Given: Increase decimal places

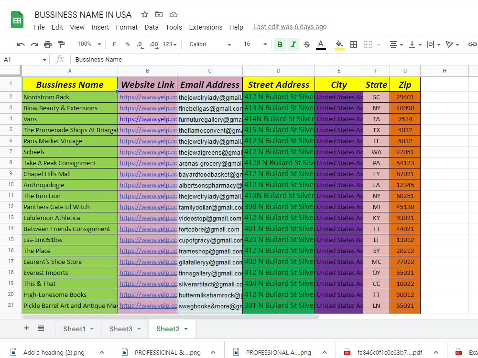Looking at the screenshot, I should point(154,44).
